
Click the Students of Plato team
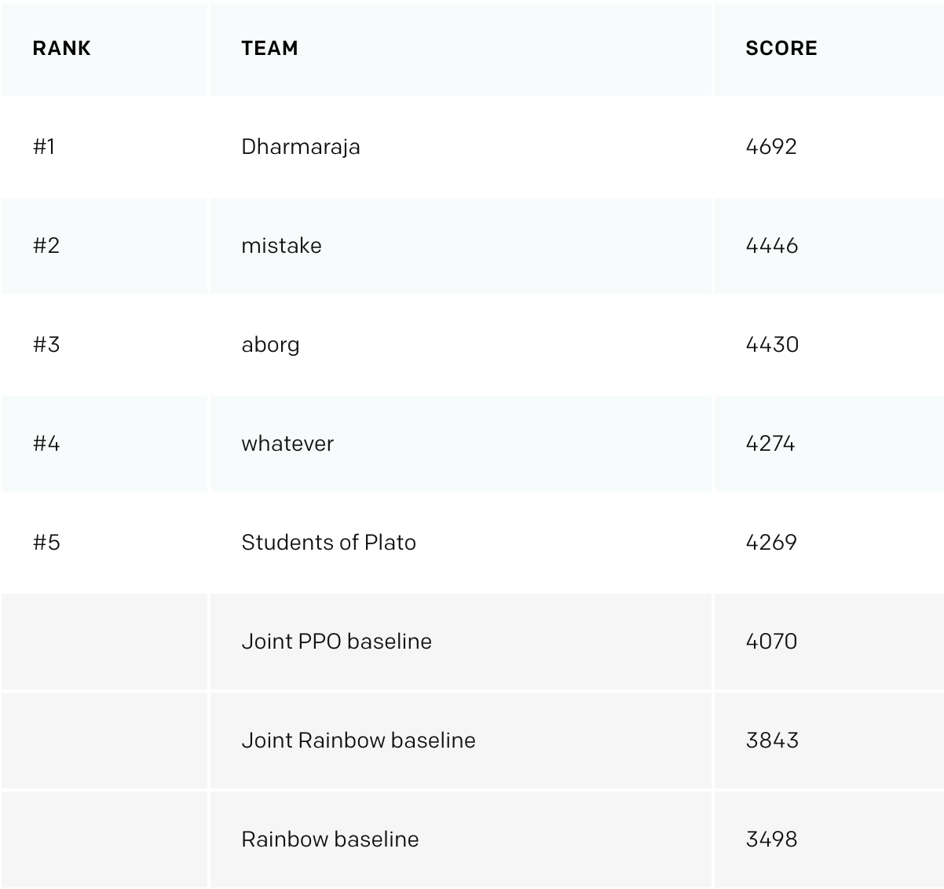328,543
